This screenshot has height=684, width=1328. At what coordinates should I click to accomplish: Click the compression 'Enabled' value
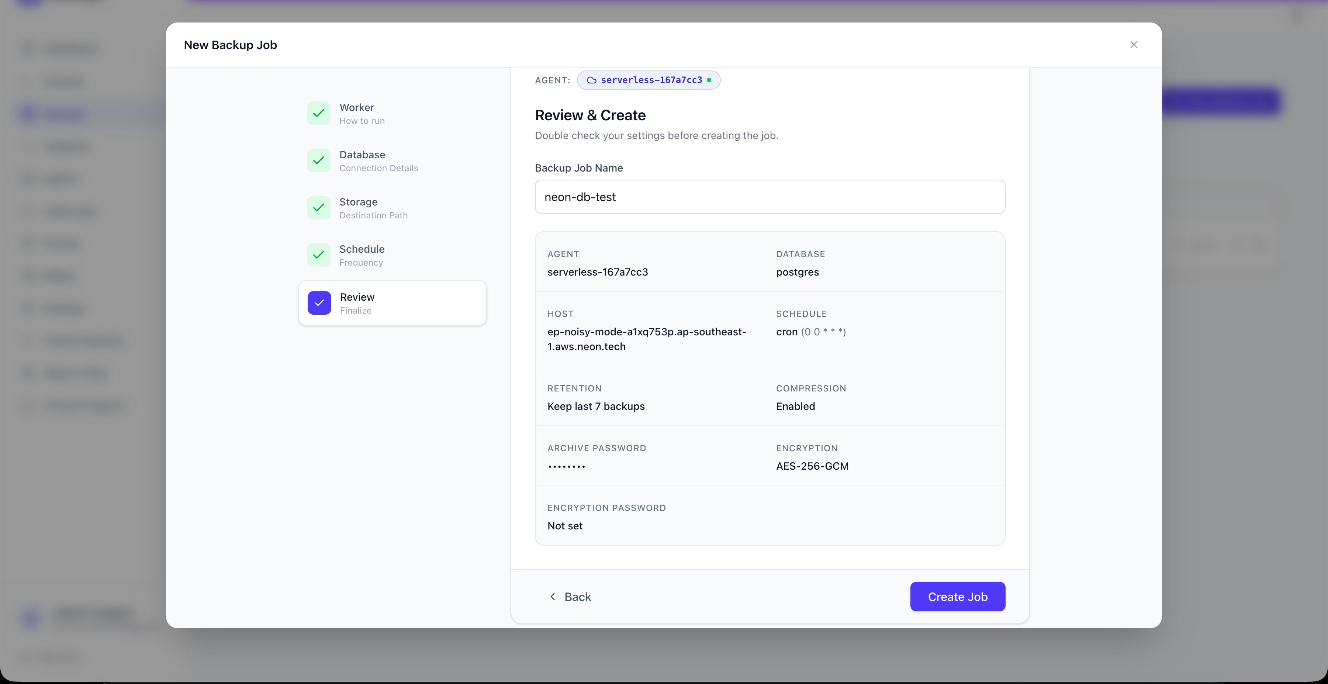(x=795, y=406)
